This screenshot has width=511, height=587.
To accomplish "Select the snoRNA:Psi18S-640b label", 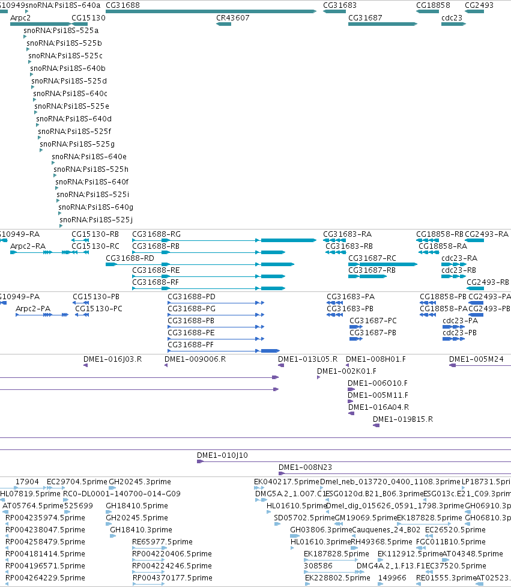I will 68,68.
